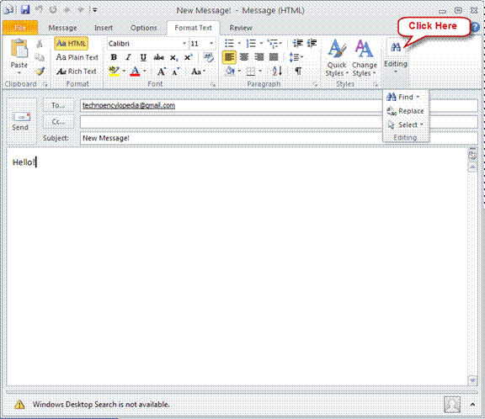Click the Decrease Indent icon

click(x=298, y=43)
